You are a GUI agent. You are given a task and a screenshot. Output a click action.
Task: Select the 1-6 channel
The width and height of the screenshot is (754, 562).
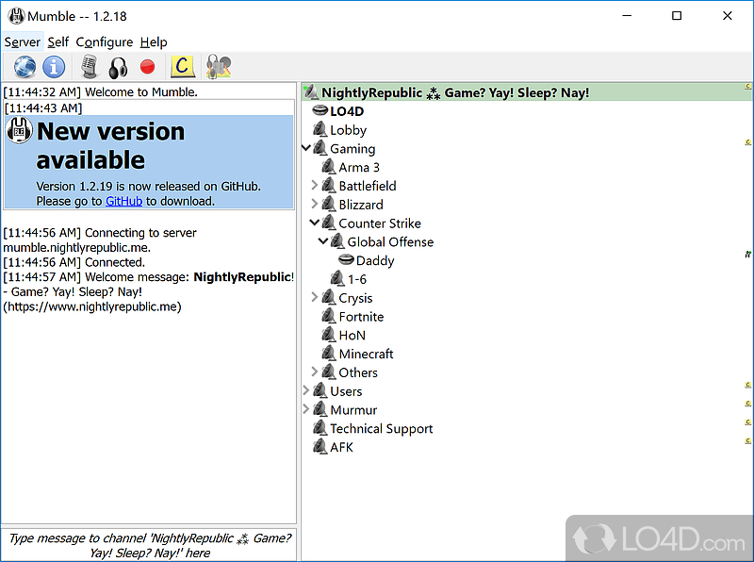pyautogui.click(x=357, y=279)
